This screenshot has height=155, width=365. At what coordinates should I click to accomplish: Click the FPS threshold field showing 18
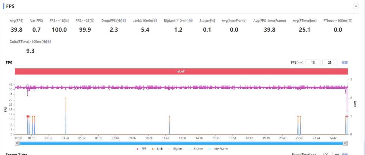[313, 63]
